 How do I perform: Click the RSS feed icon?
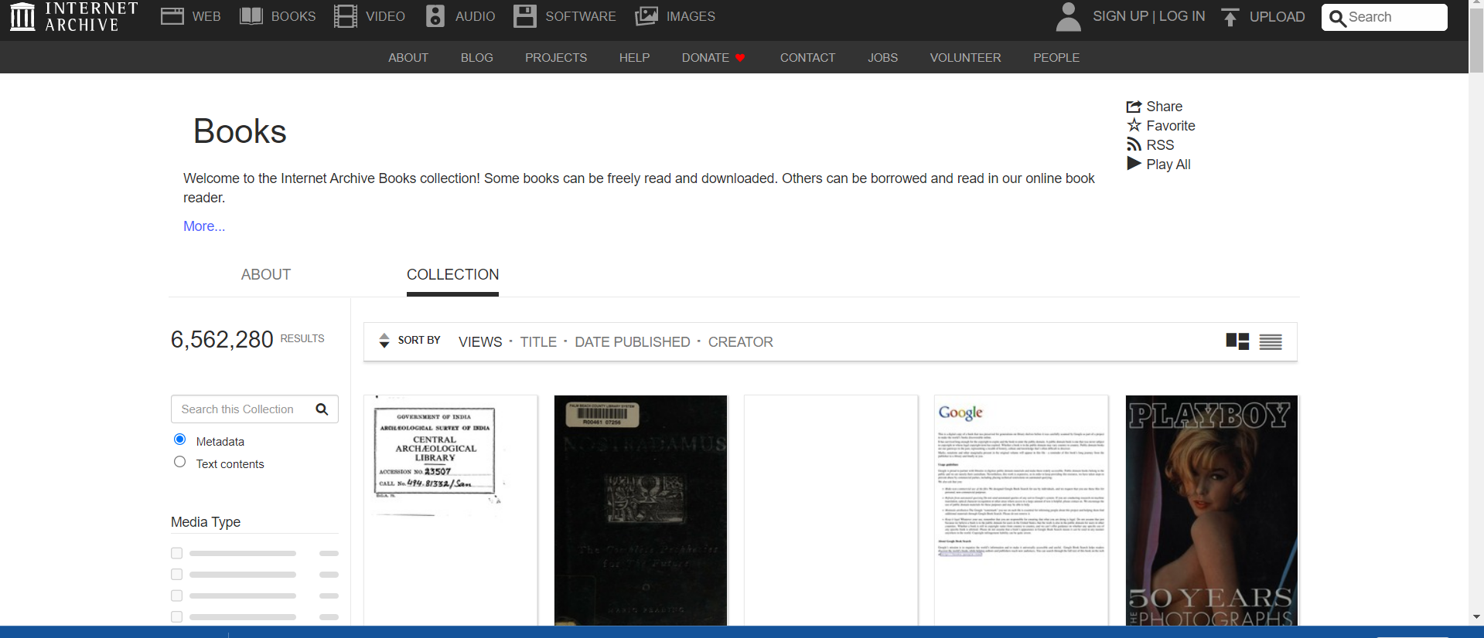click(x=1134, y=144)
